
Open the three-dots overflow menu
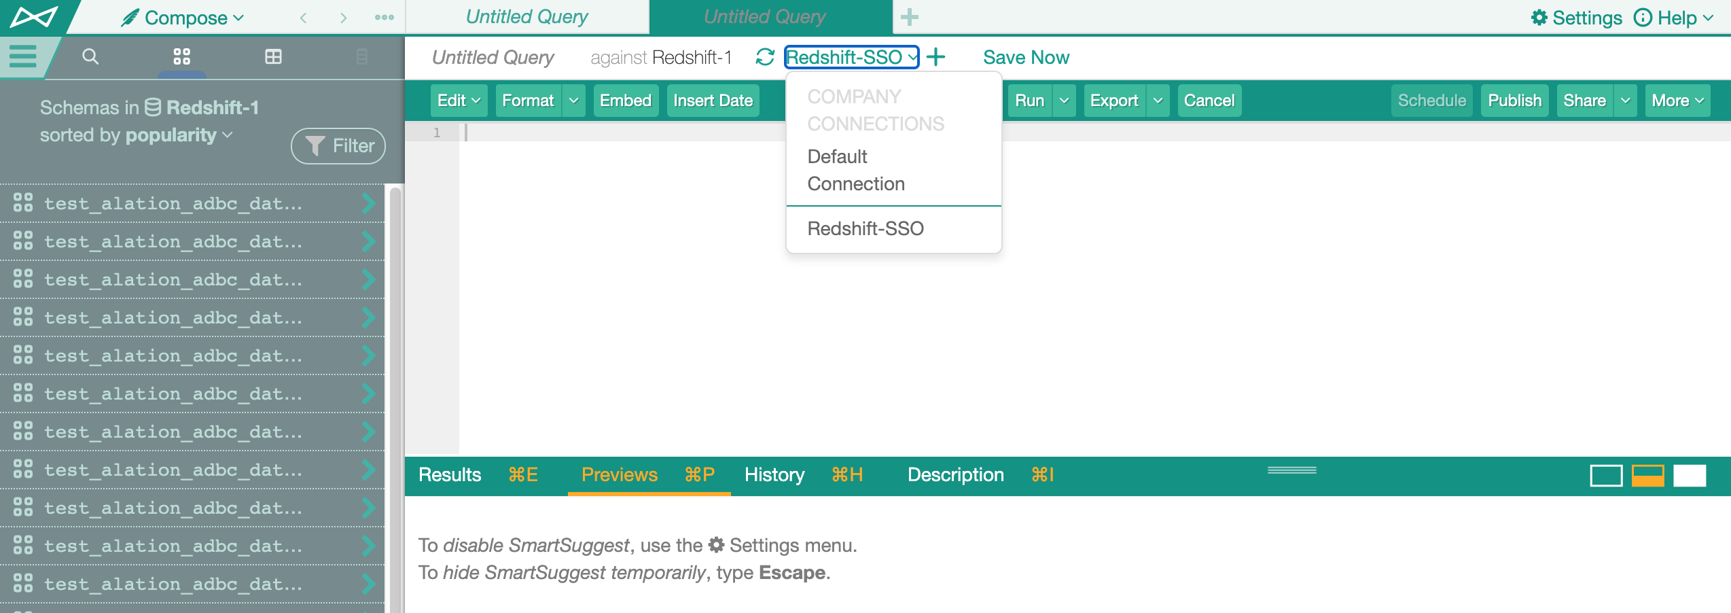[x=384, y=18]
